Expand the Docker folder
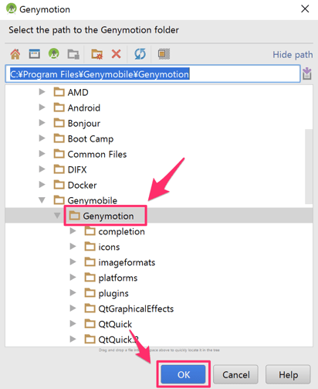 [x=42, y=185]
